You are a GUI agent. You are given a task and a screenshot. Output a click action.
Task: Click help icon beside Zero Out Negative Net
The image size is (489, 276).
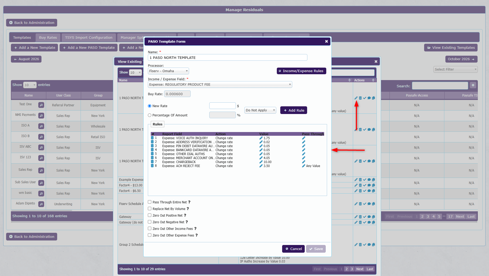point(187,222)
